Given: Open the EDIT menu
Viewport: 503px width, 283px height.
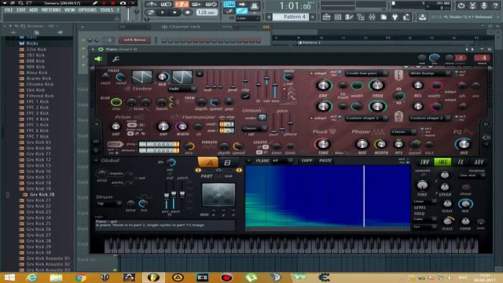Looking at the screenshot, I should [21, 10].
